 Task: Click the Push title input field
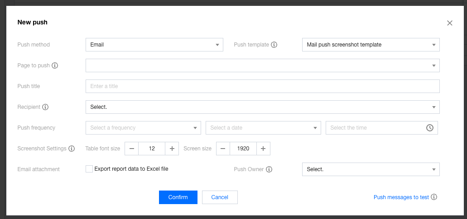[x=262, y=86]
